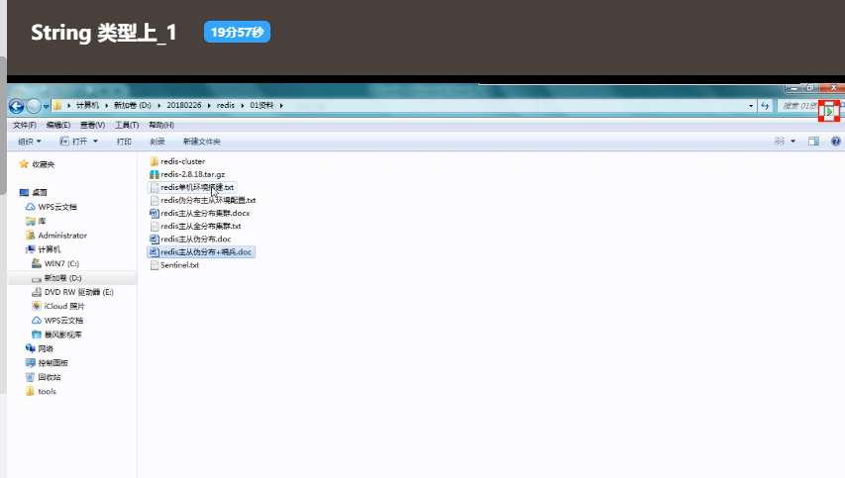The width and height of the screenshot is (845, 478).
Task: Click the 刻录 toolbar button
Action: point(158,142)
